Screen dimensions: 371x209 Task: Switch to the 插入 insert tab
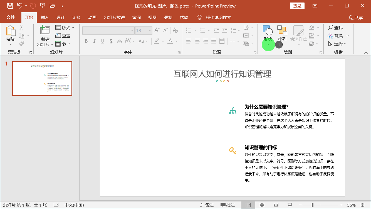tap(44, 17)
